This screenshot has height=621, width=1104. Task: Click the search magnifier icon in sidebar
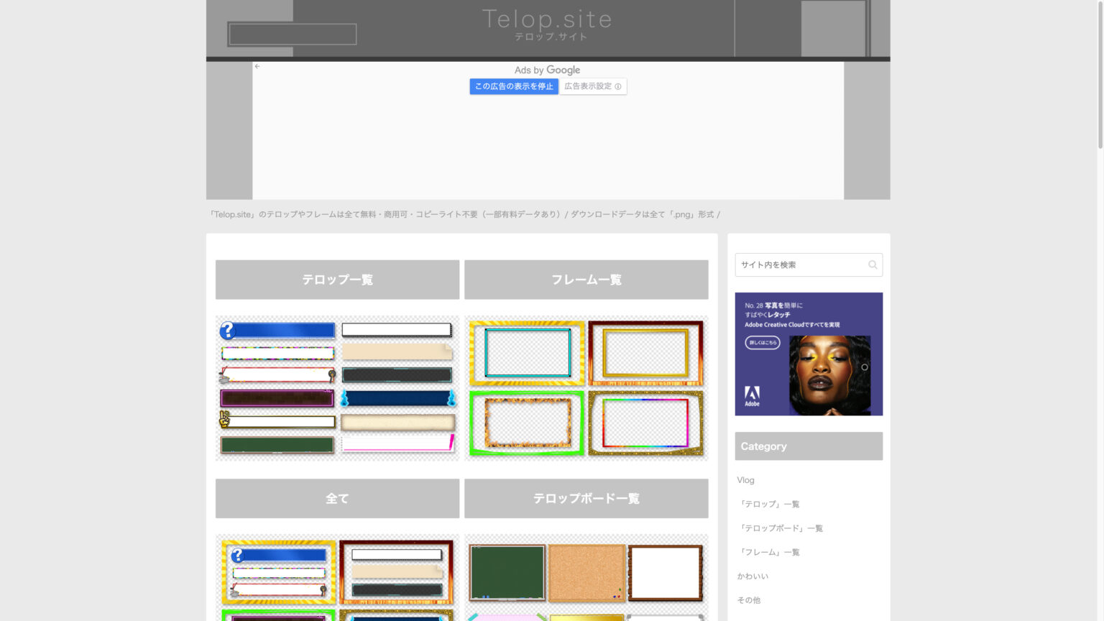click(x=872, y=265)
